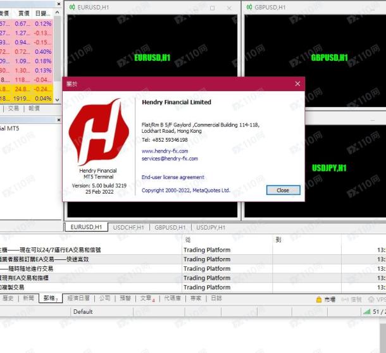Open the 預警 alerts tab

tap(125, 299)
